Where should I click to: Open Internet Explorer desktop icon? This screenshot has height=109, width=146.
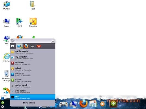coord(6,57)
